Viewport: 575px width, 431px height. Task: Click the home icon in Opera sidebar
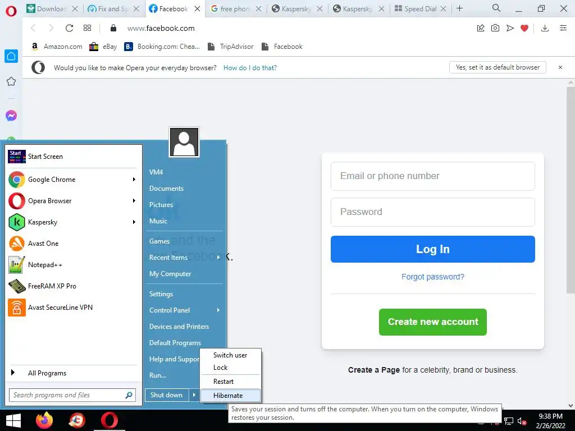coord(11,56)
